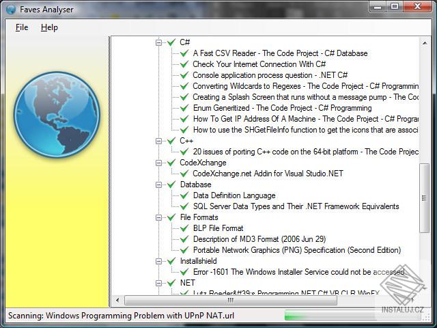Image resolution: width=437 pixels, height=328 pixels.
Task: Click the scroll up arrow
Action: (x=425, y=43)
